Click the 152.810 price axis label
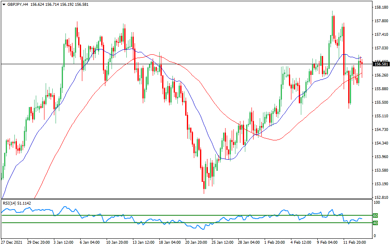This screenshot has height=247, width=391. [x=380, y=198]
